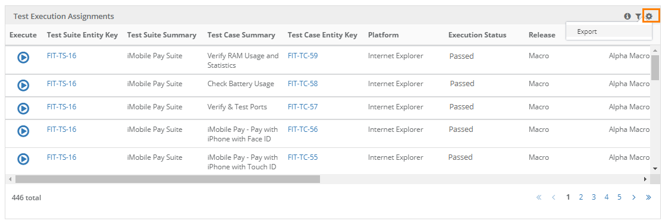The image size is (662, 221).
Task: Execute test case FIT-TC-58
Action: 23,85
